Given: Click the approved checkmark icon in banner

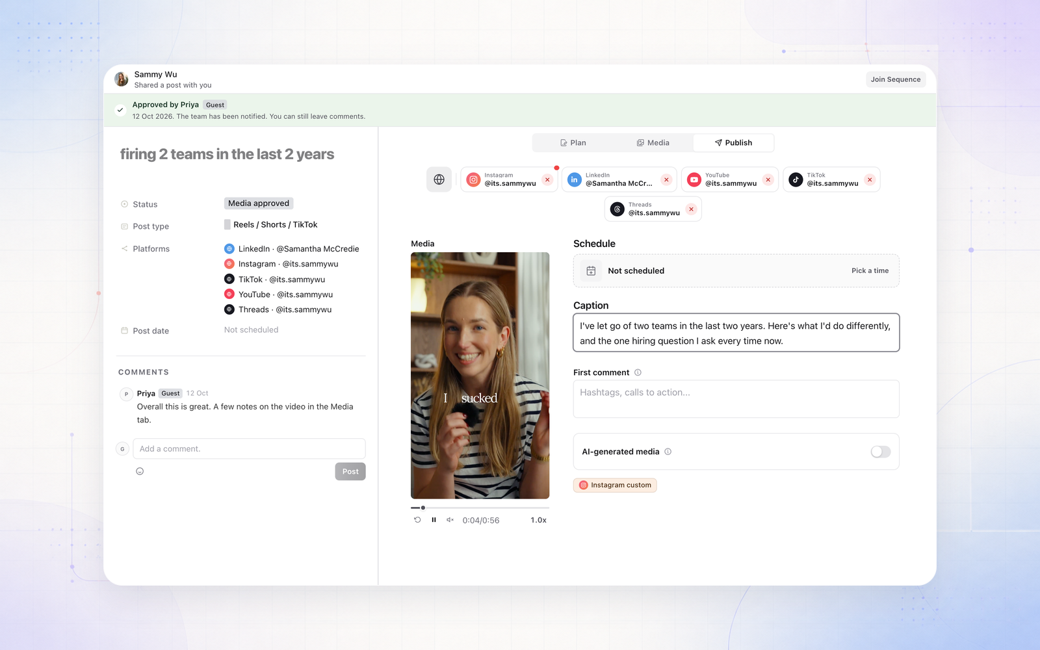Looking at the screenshot, I should 120,110.
